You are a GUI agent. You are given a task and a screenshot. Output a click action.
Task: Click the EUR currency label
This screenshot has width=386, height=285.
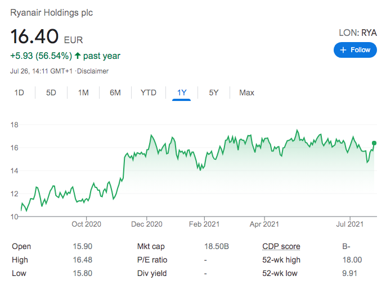(73, 40)
